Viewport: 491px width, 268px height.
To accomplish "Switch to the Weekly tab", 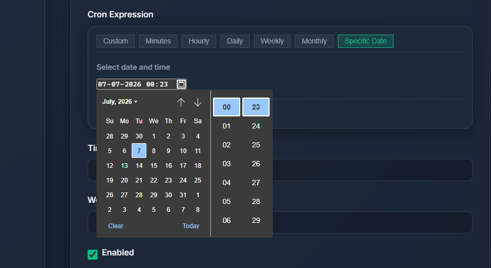I will tap(272, 41).
